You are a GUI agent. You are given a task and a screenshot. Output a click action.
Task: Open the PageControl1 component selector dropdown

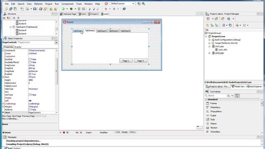[x=56, y=42]
